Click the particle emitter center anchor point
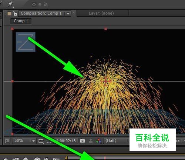Viewport: 185px width, 160px height. pos(105,81)
